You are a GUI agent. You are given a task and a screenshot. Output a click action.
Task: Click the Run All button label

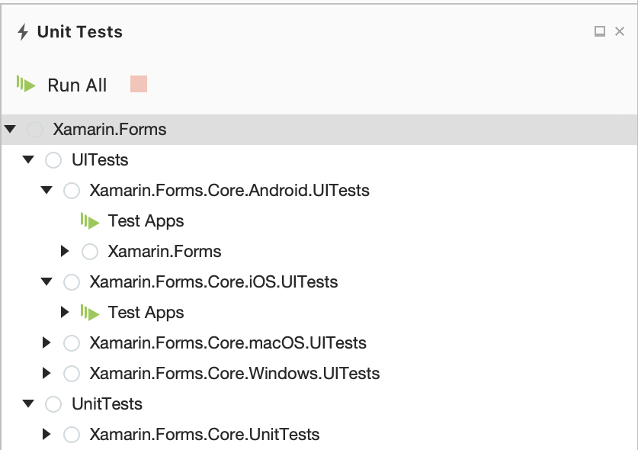(x=77, y=85)
